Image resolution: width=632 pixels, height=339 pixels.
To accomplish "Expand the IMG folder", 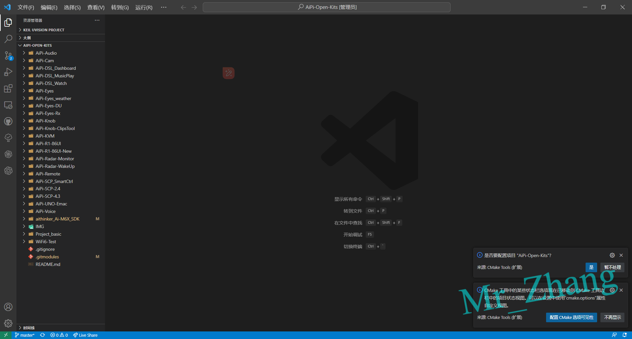I will pyautogui.click(x=61, y=226).
